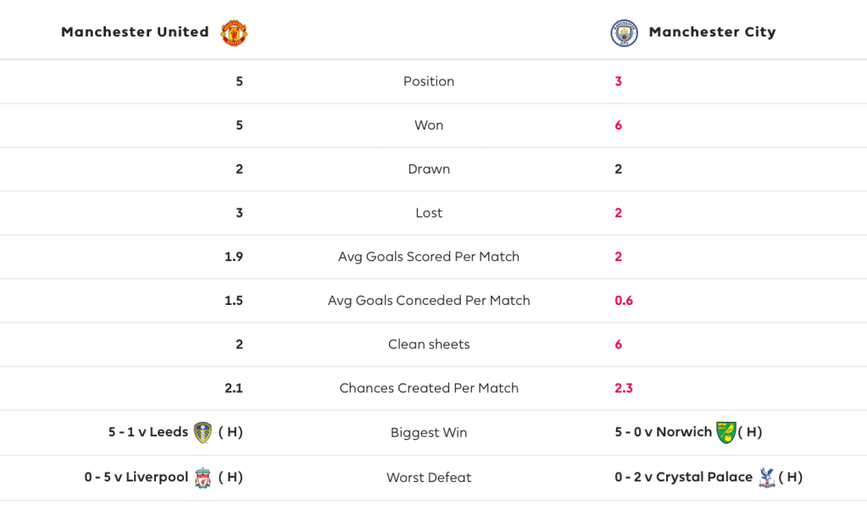Click Chances Created Per Match label

pyautogui.click(x=429, y=388)
